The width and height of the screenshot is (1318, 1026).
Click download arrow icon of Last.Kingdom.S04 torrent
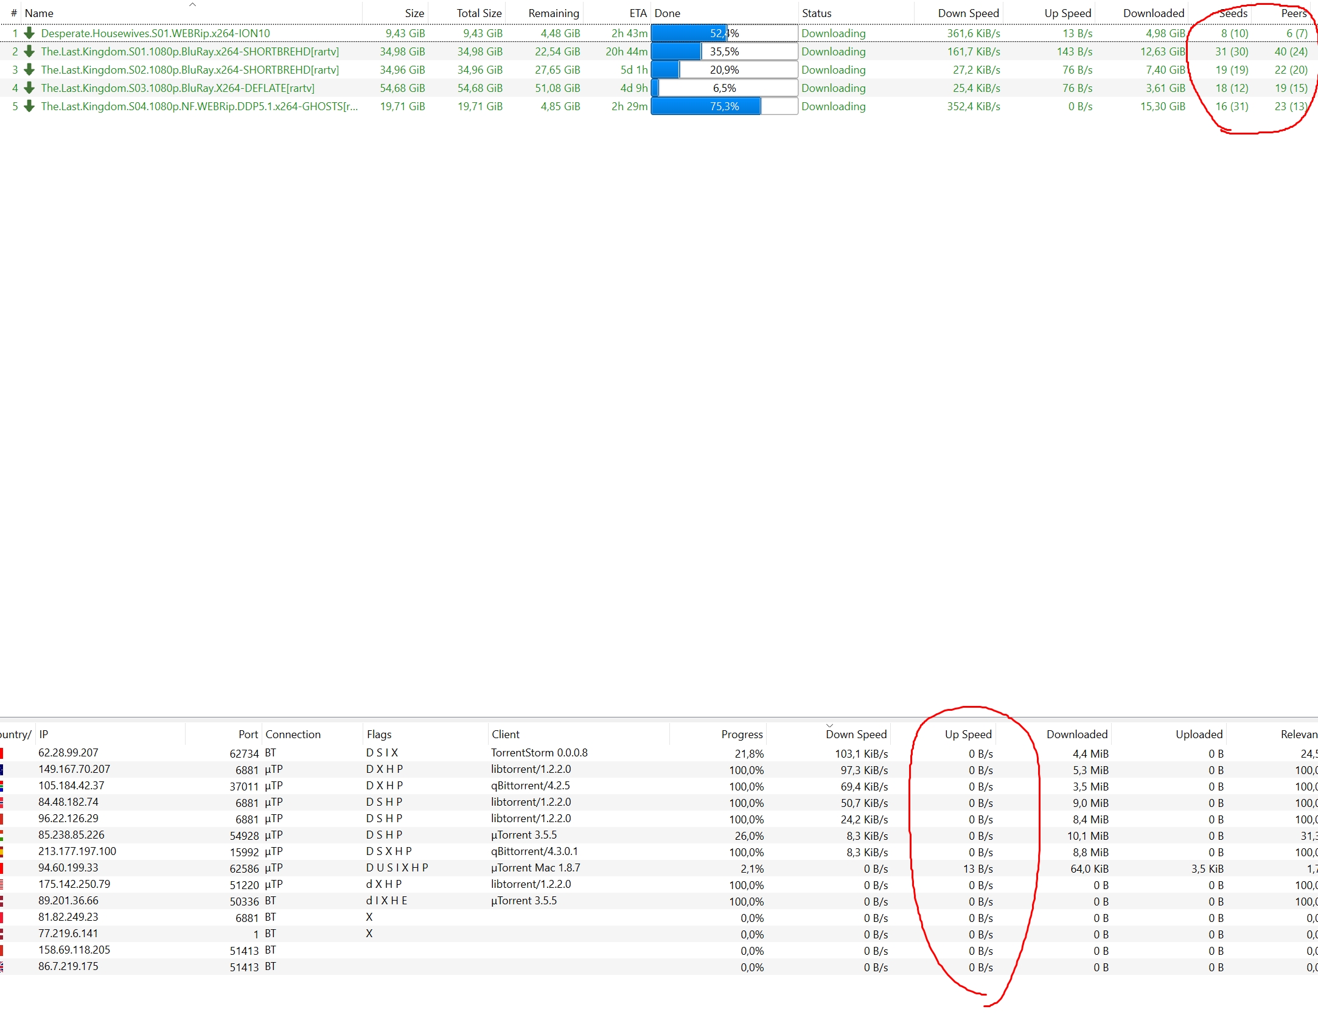(29, 106)
